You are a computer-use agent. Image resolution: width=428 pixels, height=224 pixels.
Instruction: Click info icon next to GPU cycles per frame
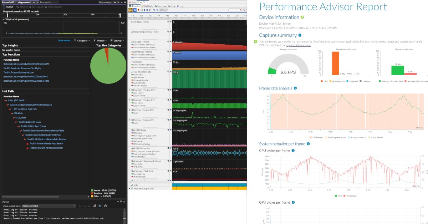[294, 202]
